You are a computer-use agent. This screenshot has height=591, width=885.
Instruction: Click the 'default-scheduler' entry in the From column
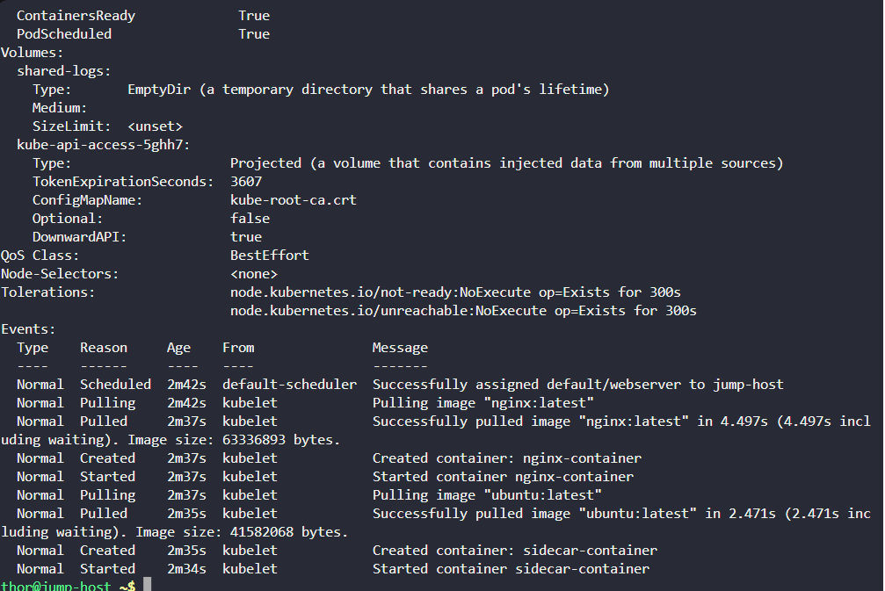pos(289,385)
